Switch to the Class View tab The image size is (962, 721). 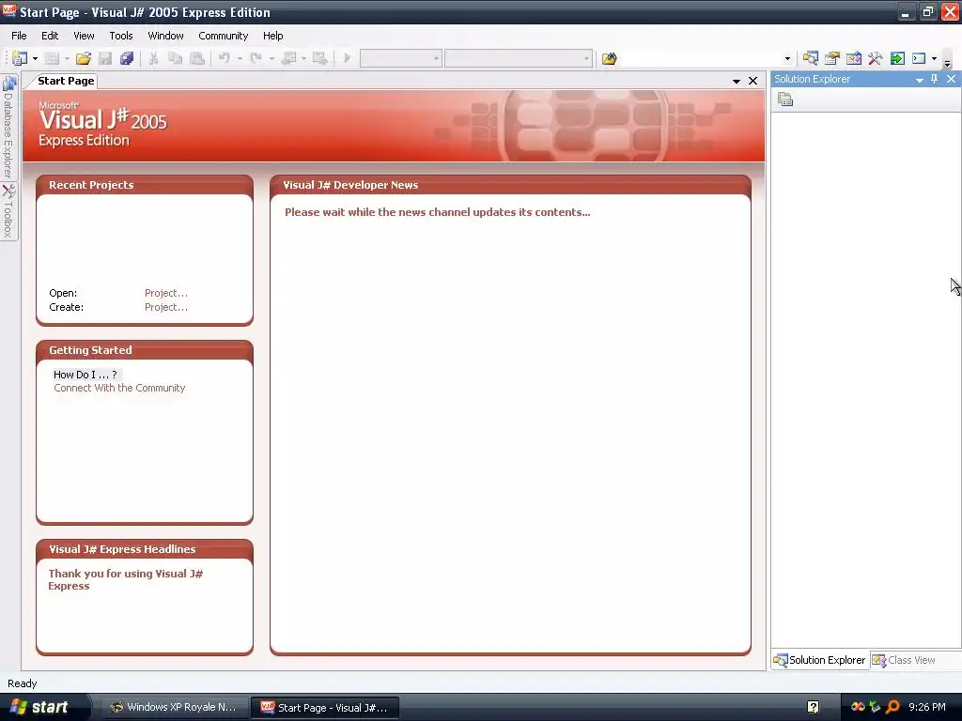point(905,660)
